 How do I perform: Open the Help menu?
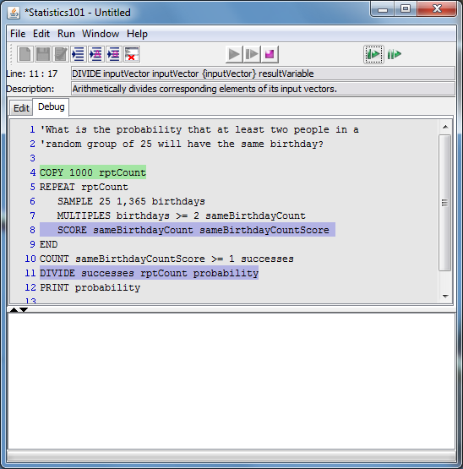pyautogui.click(x=137, y=34)
